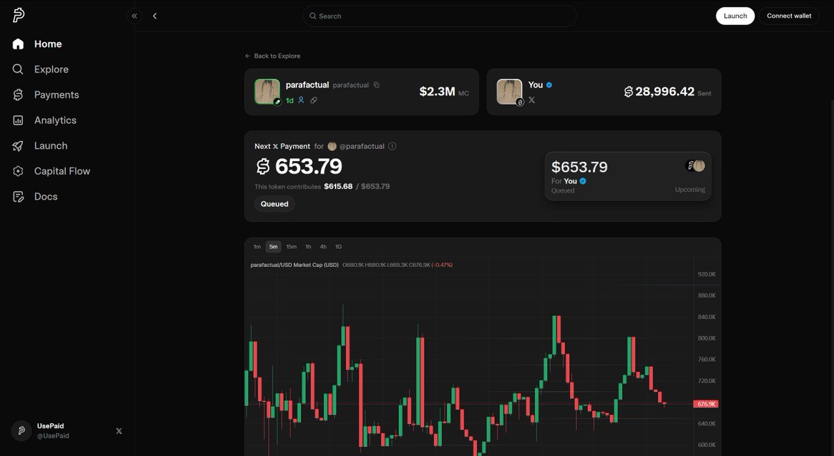The height and width of the screenshot is (456, 834).
Task: Click the link icon in the parafactual card
Action: [313, 100]
